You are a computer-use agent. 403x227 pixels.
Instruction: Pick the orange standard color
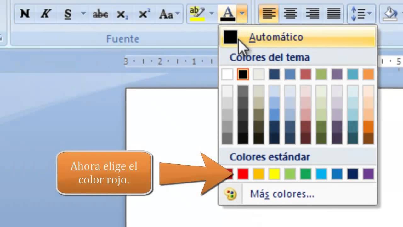(259, 174)
